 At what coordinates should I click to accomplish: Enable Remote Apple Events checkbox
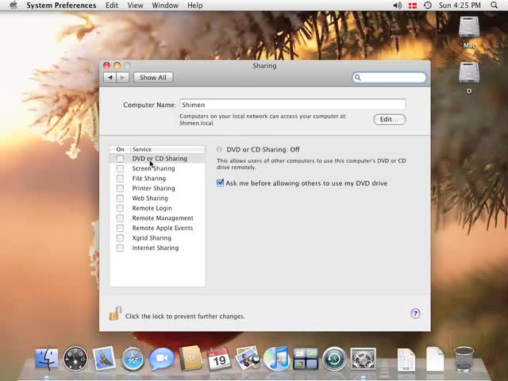(120, 228)
